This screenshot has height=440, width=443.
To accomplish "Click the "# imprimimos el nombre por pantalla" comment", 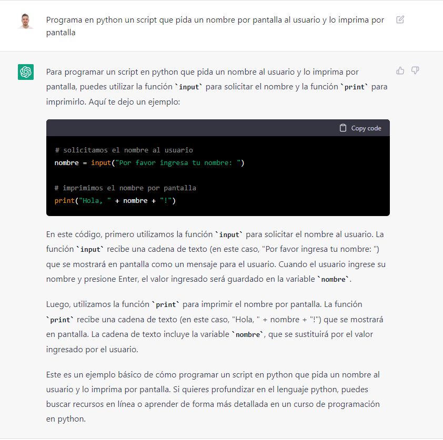I will pos(125,188).
